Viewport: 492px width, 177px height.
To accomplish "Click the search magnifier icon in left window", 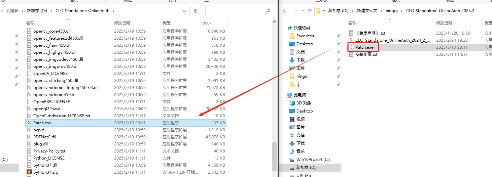I will click(268, 11).
